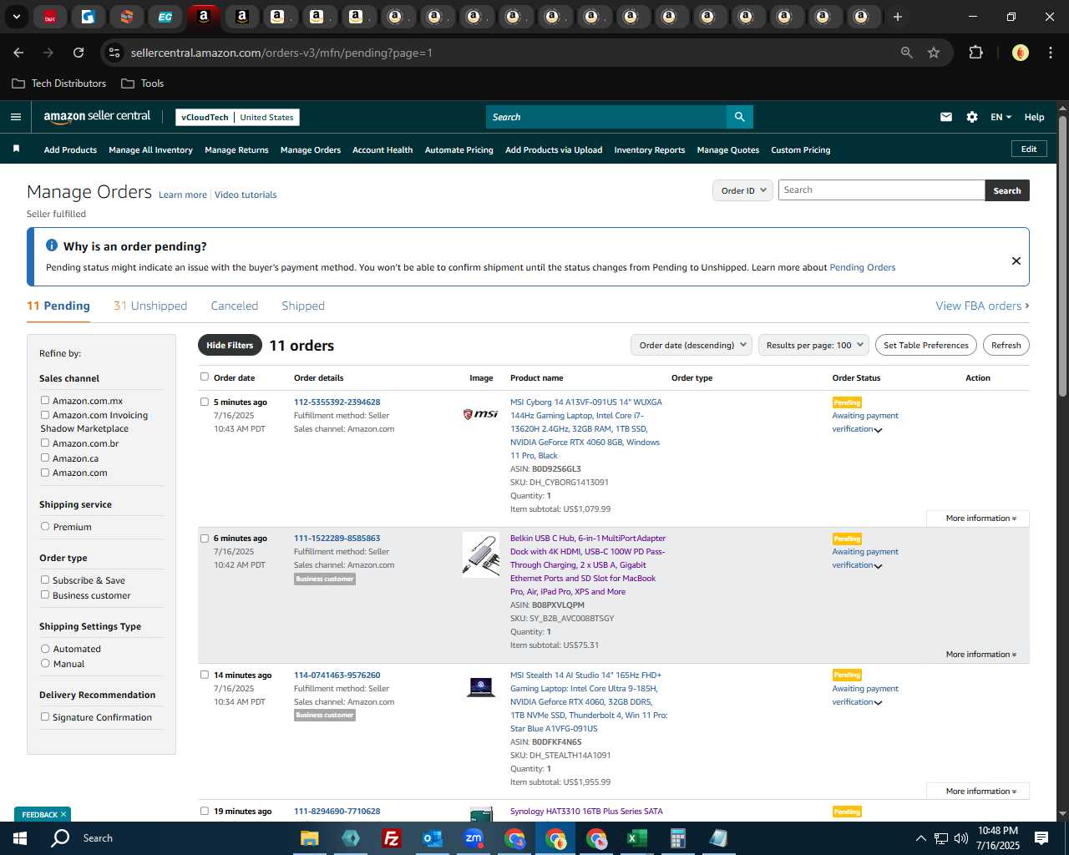Screen dimensions: 1069x855
Task: Open the messages envelope icon
Action: (x=946, y=117)
